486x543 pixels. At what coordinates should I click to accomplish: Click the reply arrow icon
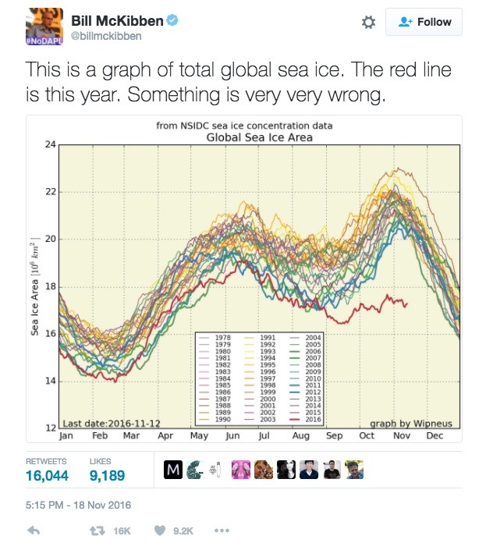[34, 531]
